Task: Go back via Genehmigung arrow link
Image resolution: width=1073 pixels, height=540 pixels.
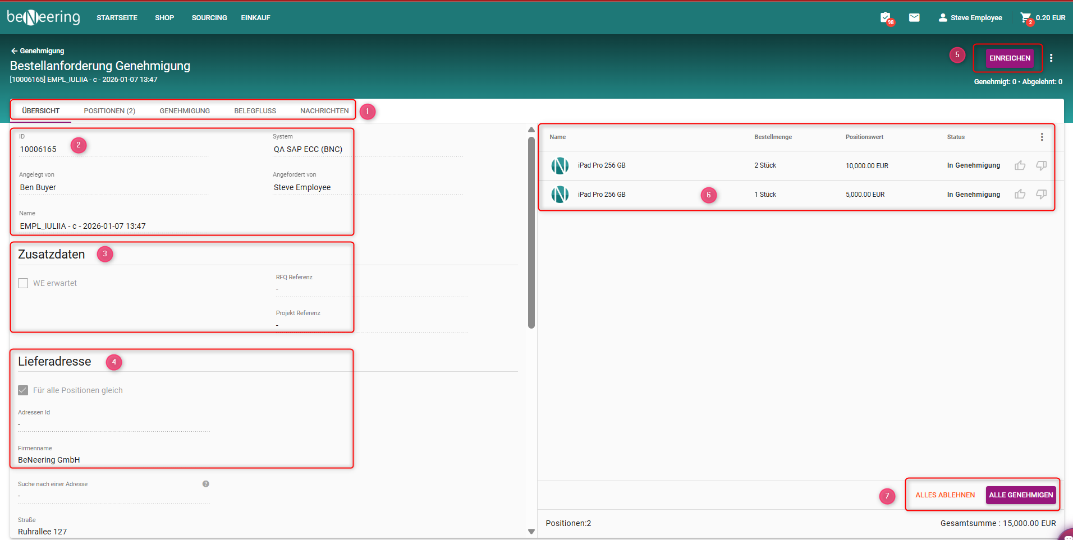Action: tap(37, 51)
